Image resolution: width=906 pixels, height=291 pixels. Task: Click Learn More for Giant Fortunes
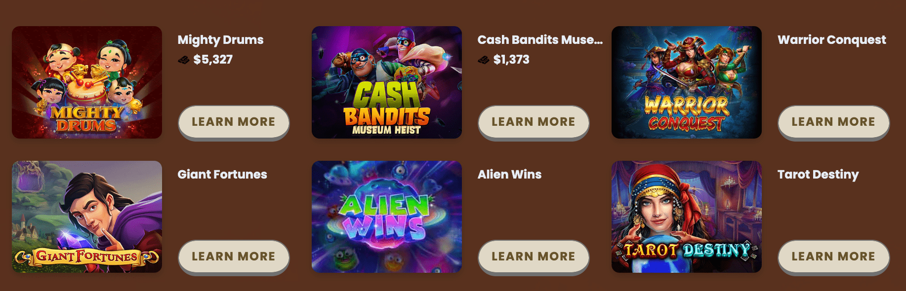234,256
